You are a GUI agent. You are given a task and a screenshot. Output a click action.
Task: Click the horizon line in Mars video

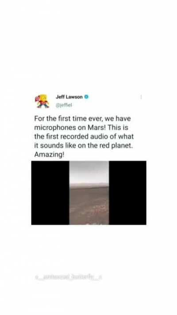[89, 186]
